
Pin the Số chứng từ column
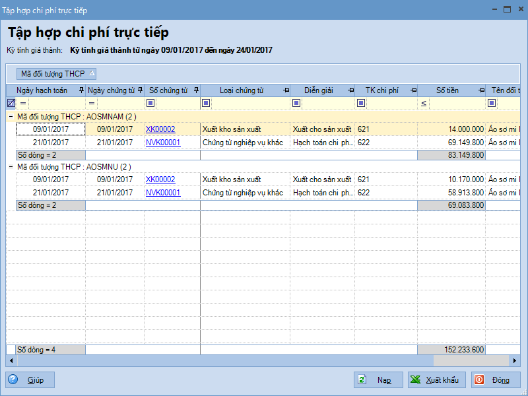pos(196,90)
